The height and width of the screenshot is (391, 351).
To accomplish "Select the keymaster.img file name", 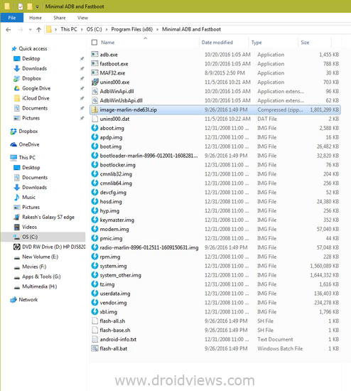I will coord(117,220).
